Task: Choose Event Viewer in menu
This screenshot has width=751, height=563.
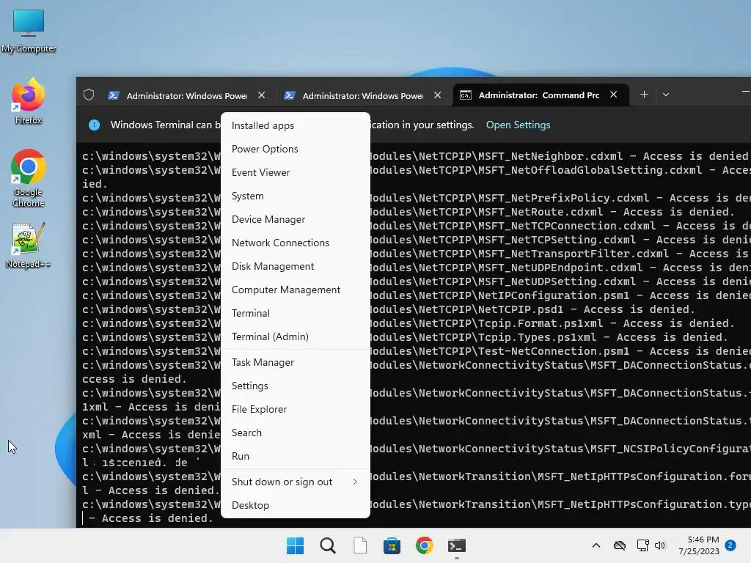Action: 296,172
